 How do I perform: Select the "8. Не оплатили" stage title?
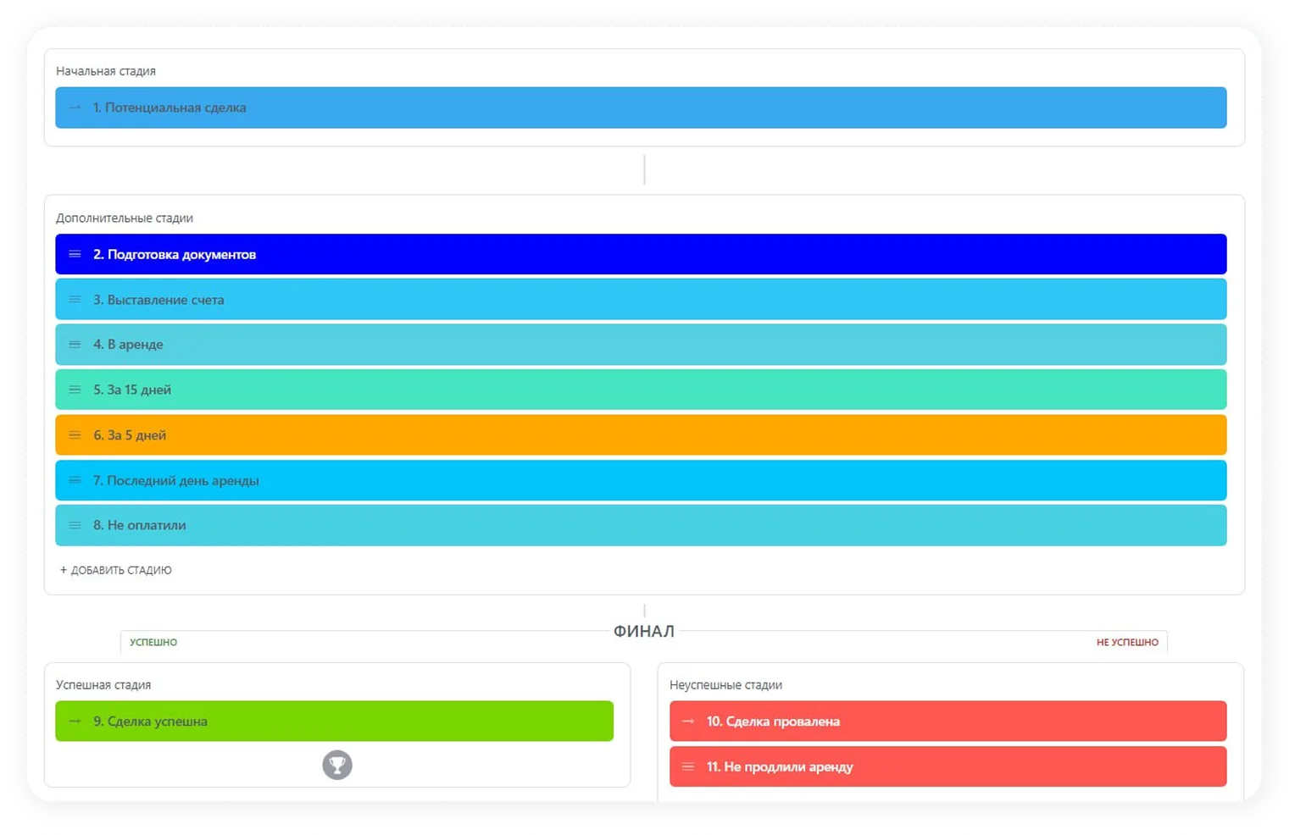(140, 526)
